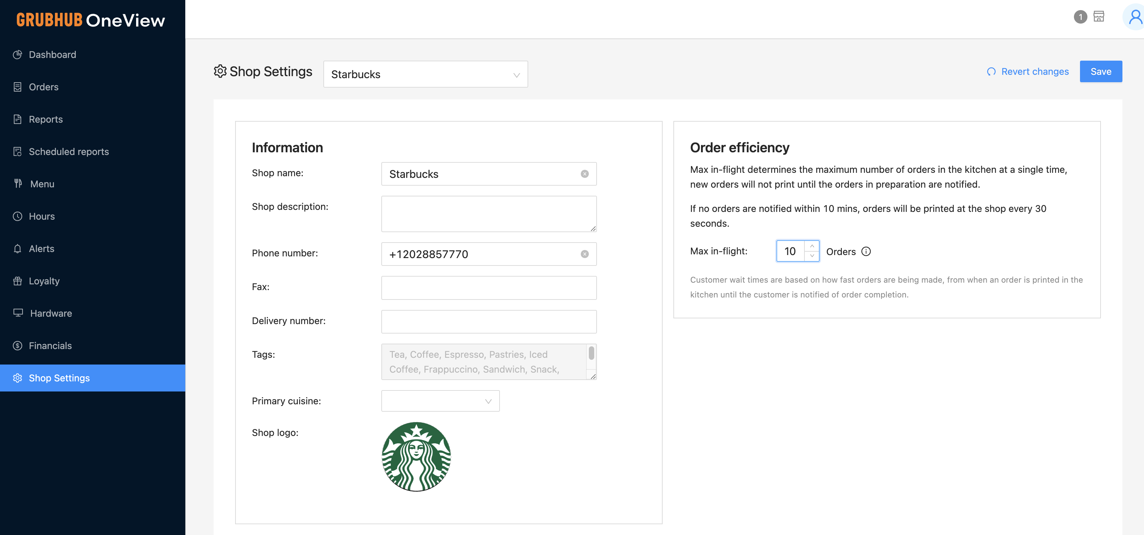
Task: Open the Financials page
Action: click(92, 346)
